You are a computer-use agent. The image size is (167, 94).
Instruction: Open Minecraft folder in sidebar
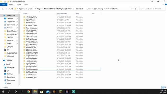10,56
